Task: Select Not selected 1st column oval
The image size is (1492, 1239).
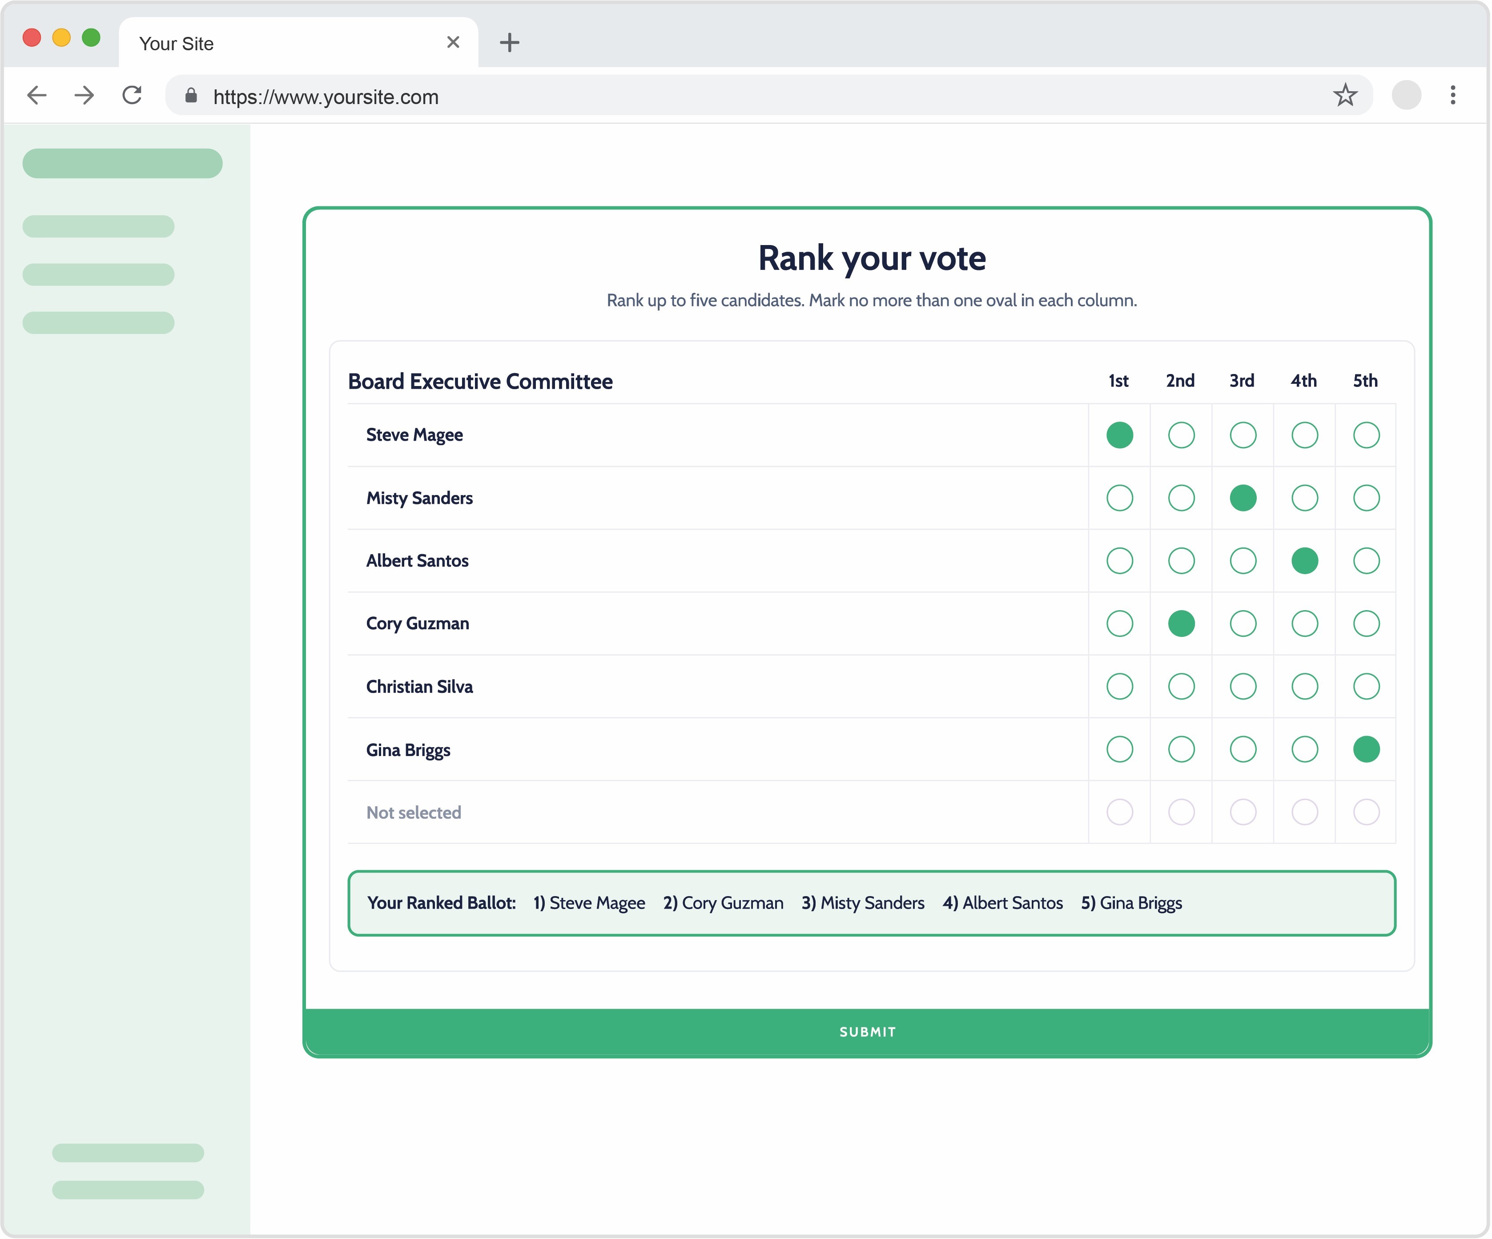Action: point(1120,812)
